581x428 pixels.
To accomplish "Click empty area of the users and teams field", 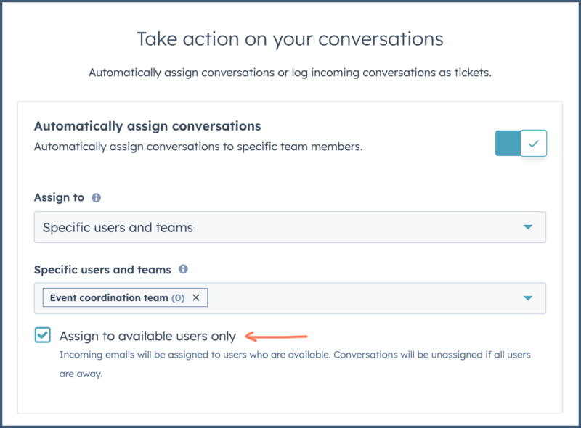I will (363, 298).
